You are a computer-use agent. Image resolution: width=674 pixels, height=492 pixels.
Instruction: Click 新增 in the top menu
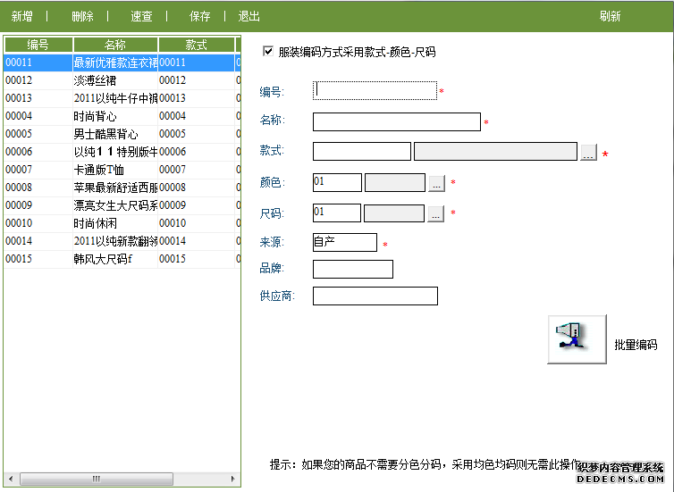22,16
